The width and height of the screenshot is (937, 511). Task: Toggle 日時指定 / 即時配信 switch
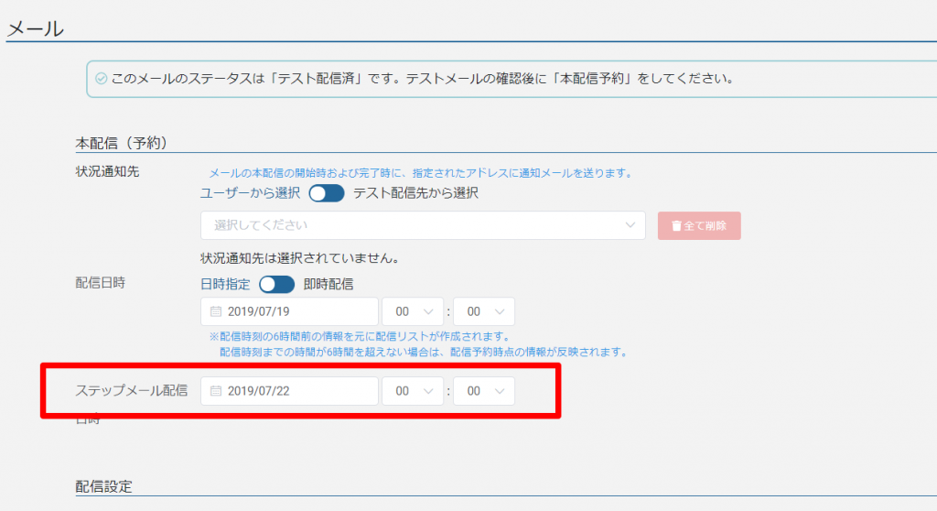pyautogui.click(x=276, y=284)
